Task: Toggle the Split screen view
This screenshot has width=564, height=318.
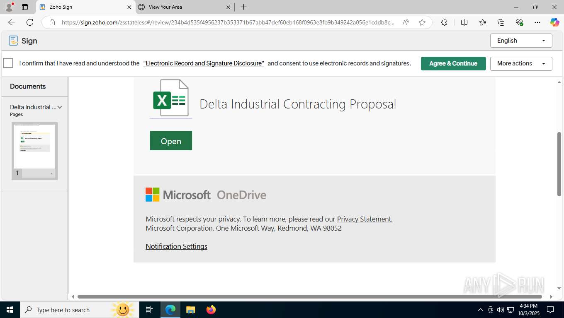Action: pyautogui.click(x=464, y=22)
